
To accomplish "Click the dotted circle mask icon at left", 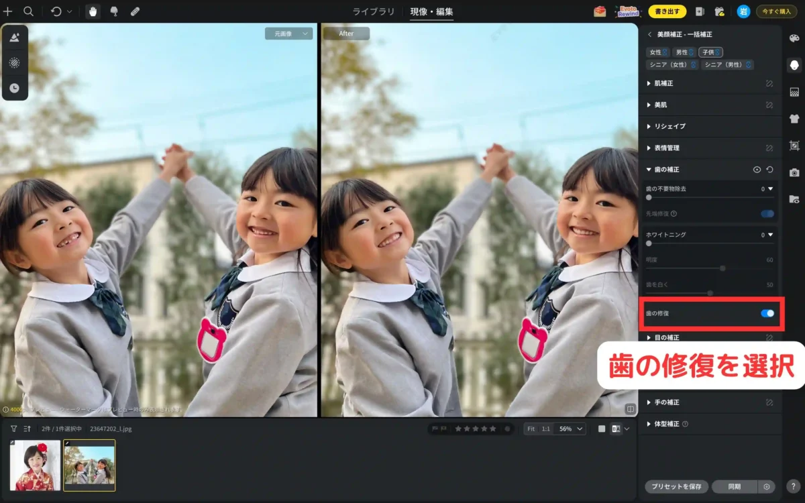I will tap(14, 62).
